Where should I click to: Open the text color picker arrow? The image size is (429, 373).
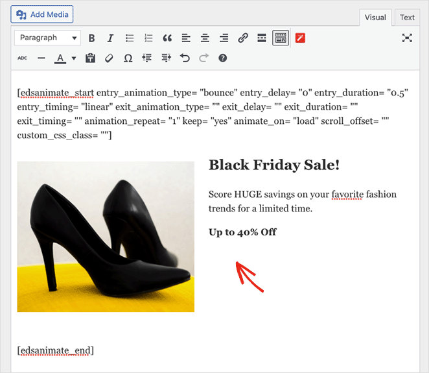coord(74,58)
